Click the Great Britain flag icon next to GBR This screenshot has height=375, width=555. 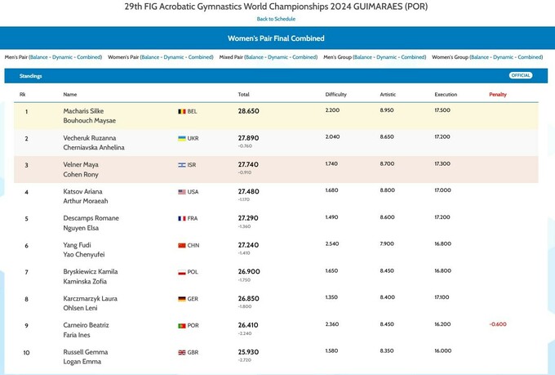182,352
